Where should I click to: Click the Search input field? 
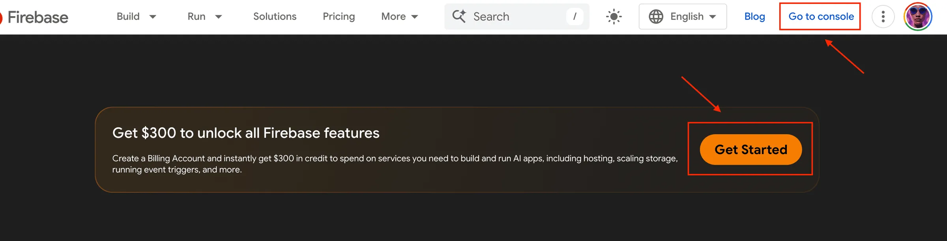point(517,17)
